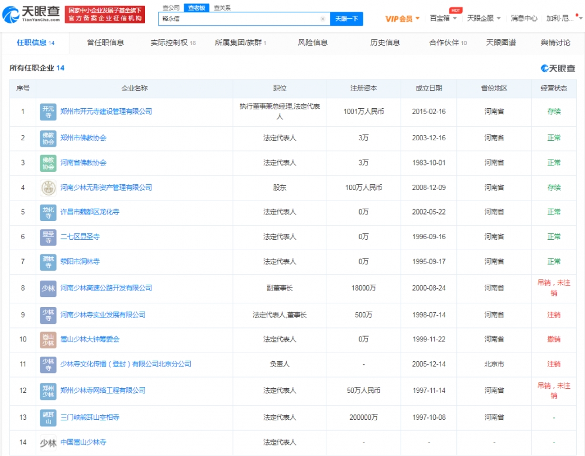Open 消息中心 in the header
The width and height of the screenshot is (585, 456).
[x=524, y=18]
